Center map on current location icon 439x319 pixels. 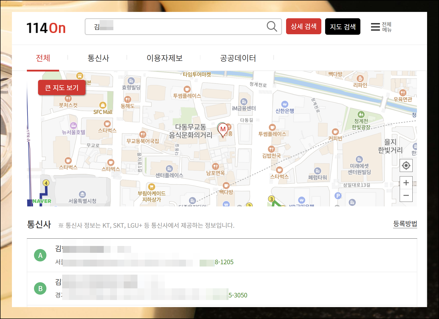(406, 166)
